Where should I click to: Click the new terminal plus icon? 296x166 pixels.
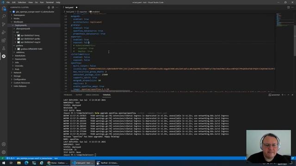click(283, 95)
